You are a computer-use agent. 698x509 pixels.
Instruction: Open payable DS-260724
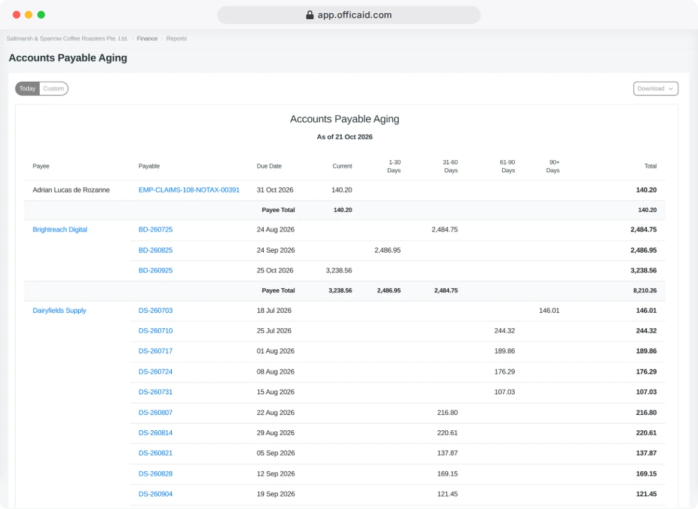(156, 372)
